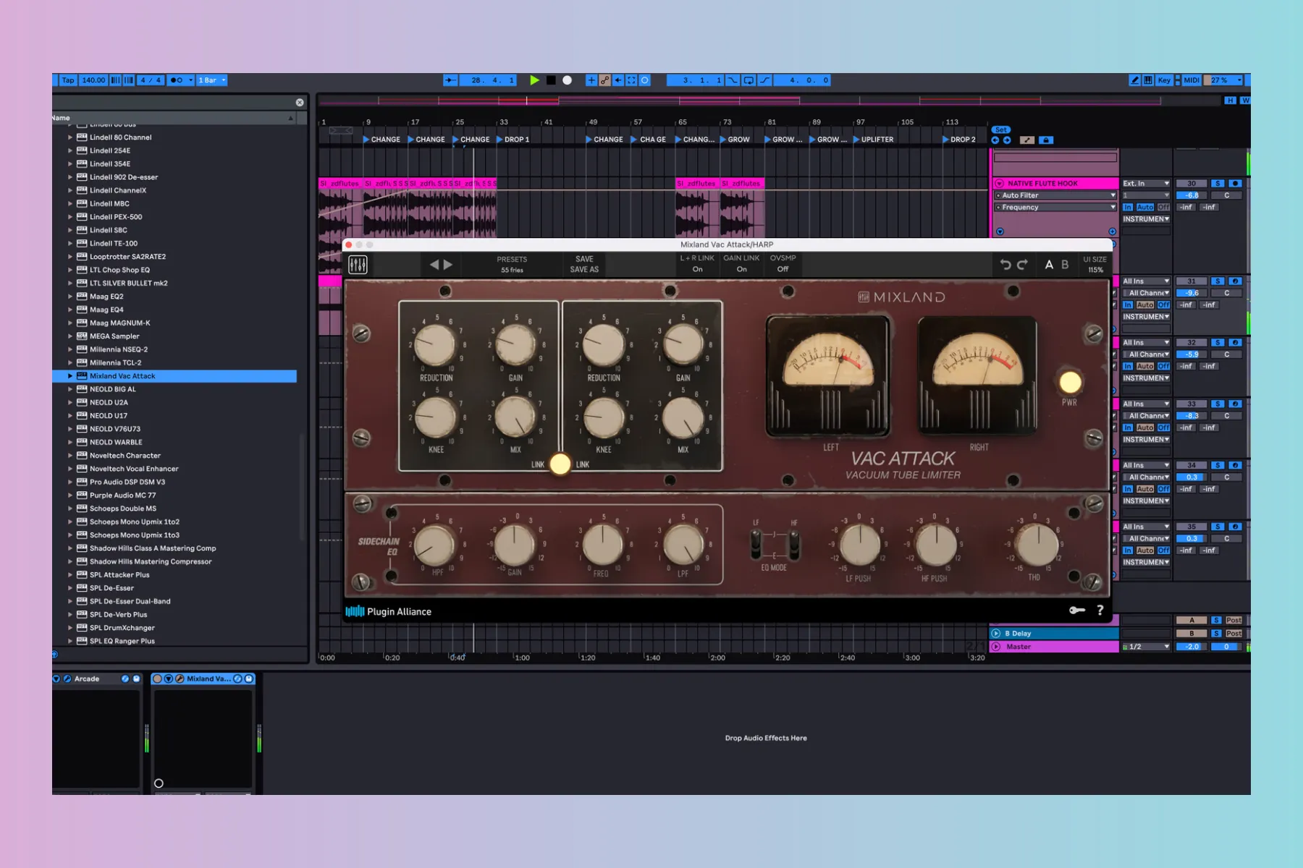The height and width of the screenshot is (868, 1303).
Task: Click the capture MIDI brackets icon
Action: [631, 80]
